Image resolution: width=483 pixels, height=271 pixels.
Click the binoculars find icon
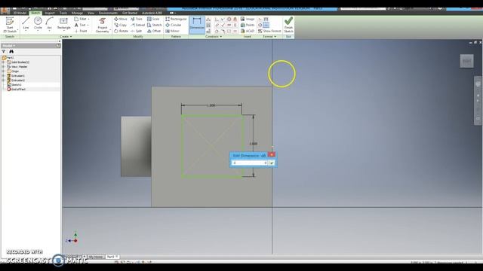(x=11, y=52)
